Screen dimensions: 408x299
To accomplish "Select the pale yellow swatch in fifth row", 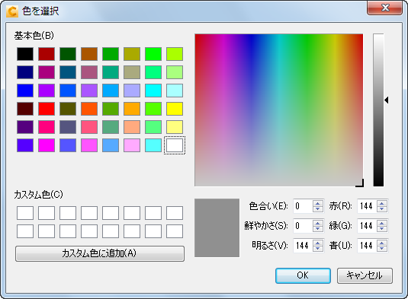I will (175, 127).
